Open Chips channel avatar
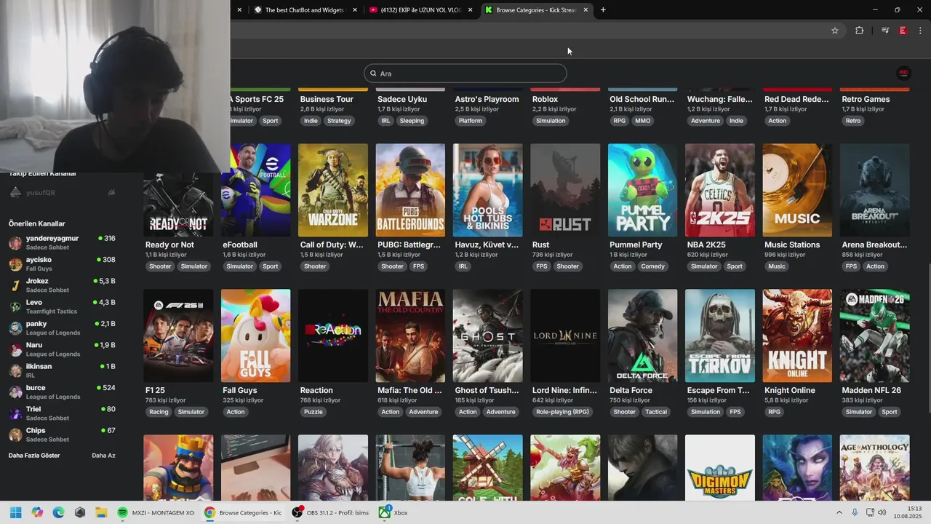Screen dimensions: 931x524 coord(15,434)
